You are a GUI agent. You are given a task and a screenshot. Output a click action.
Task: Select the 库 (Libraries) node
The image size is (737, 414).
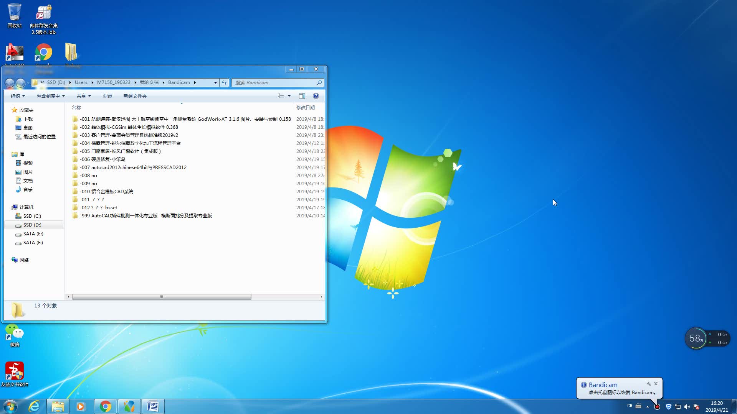18,154
